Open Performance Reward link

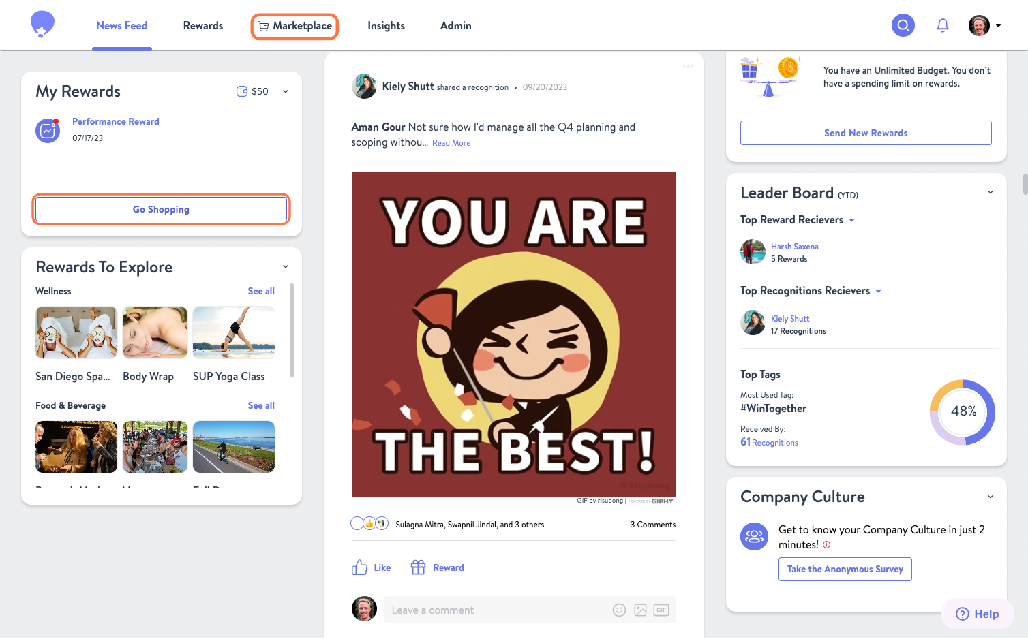116,121
